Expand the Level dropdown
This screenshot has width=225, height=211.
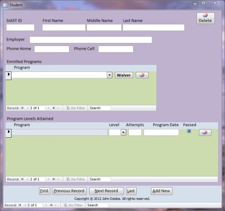123,132
